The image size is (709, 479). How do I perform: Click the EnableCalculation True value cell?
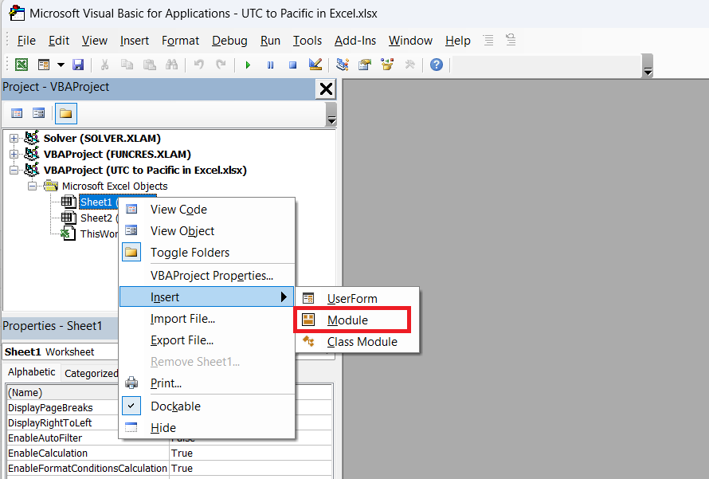(250, 453)
